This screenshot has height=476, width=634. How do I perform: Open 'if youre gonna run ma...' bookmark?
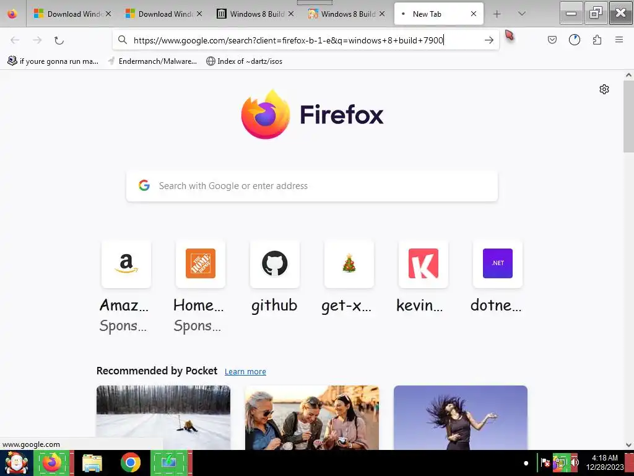pos(53,61)
